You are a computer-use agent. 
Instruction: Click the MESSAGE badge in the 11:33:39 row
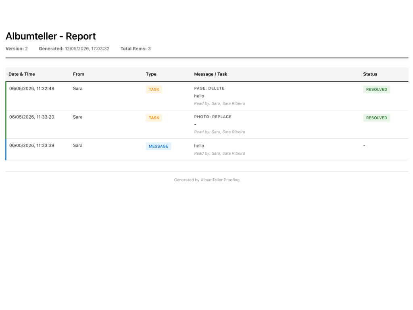(158, 146)
